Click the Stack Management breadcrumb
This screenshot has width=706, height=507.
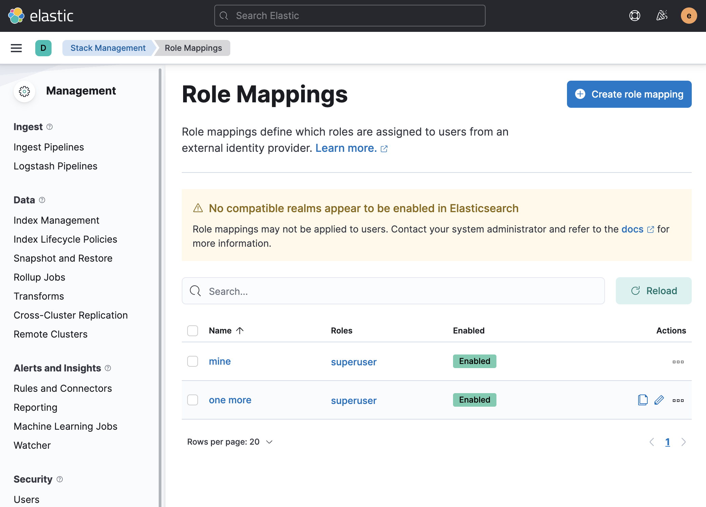point(108,48)
